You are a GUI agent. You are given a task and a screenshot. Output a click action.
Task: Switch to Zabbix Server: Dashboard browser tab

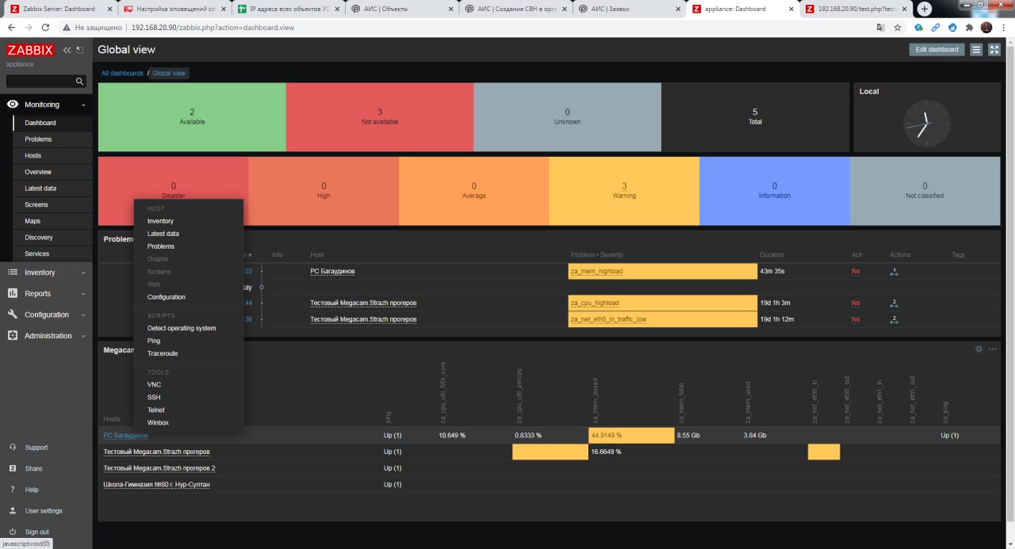click(60, 9)
